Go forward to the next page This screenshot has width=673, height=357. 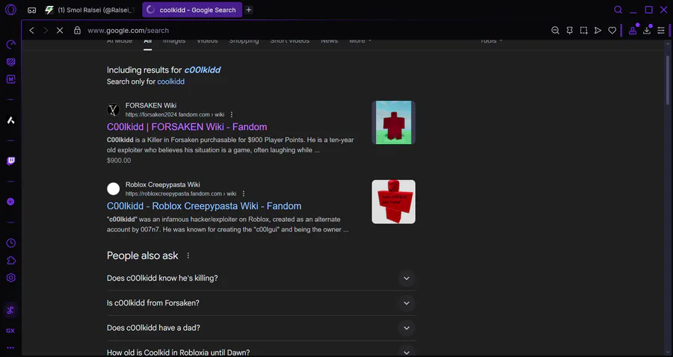(x=46, y=31)
